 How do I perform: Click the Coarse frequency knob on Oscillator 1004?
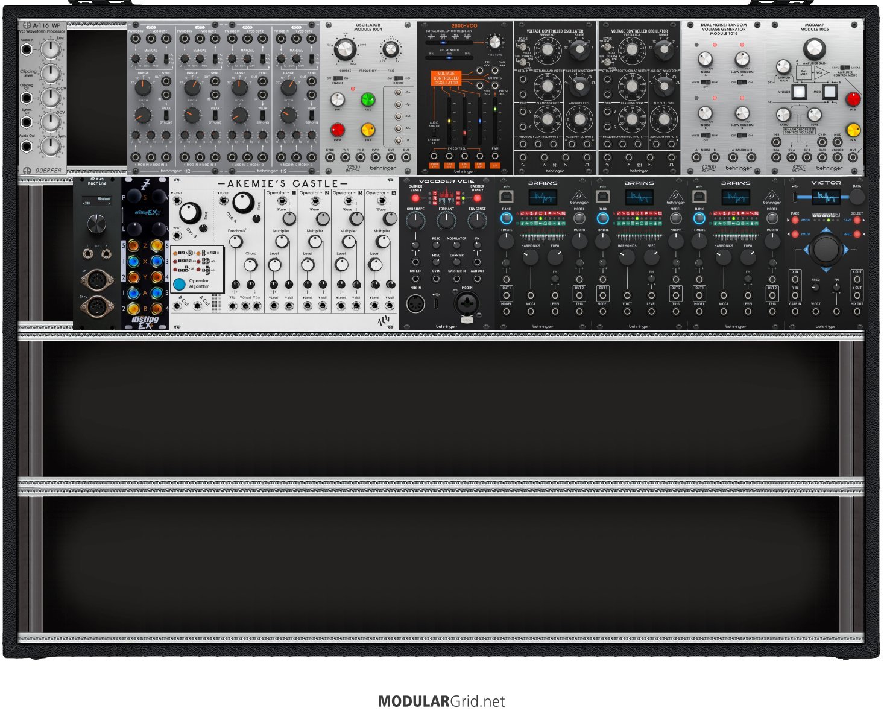point(345,49)
